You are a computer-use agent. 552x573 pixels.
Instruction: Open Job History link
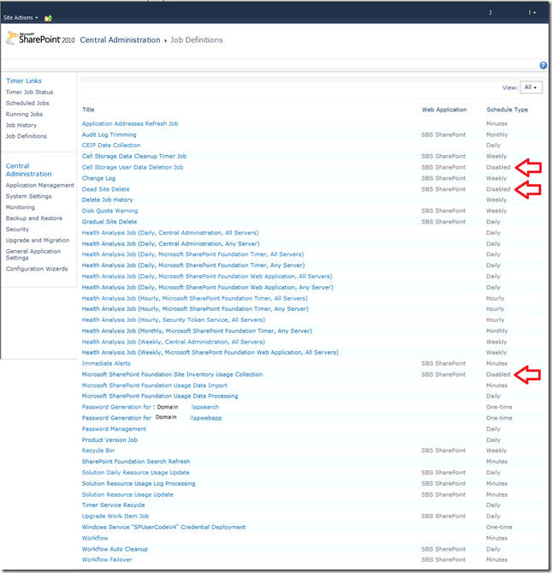[x=21, y=125]
